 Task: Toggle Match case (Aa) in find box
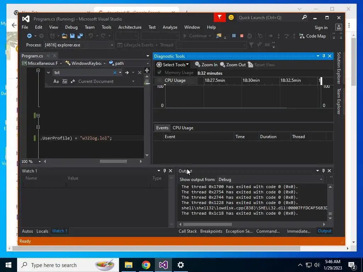click(x=56, y=81)
